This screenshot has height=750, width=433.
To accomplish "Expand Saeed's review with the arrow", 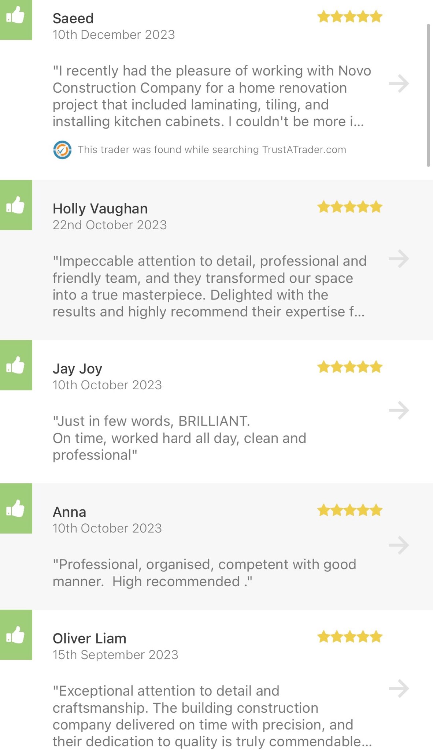I will (399, 84).
